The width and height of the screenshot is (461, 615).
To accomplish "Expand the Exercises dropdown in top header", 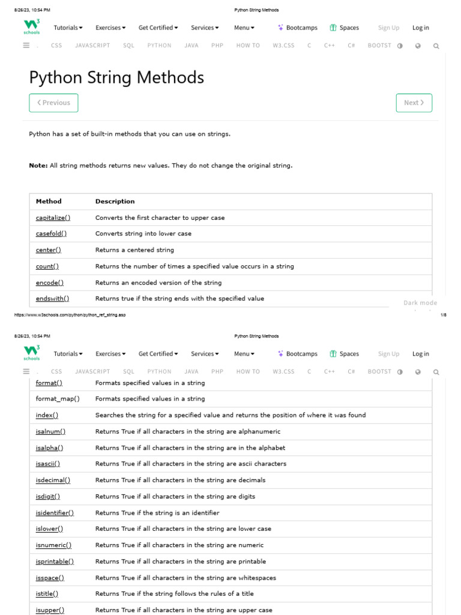I will (x=110, y=28).
